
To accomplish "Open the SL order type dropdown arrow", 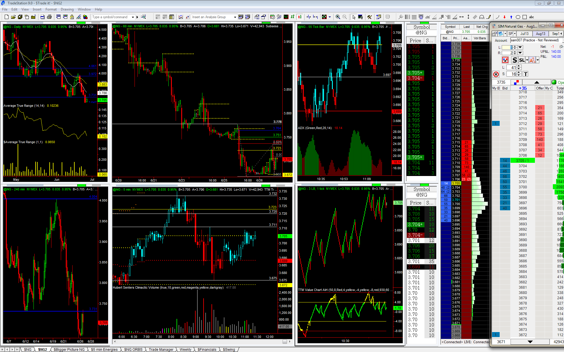I will 527,60.
